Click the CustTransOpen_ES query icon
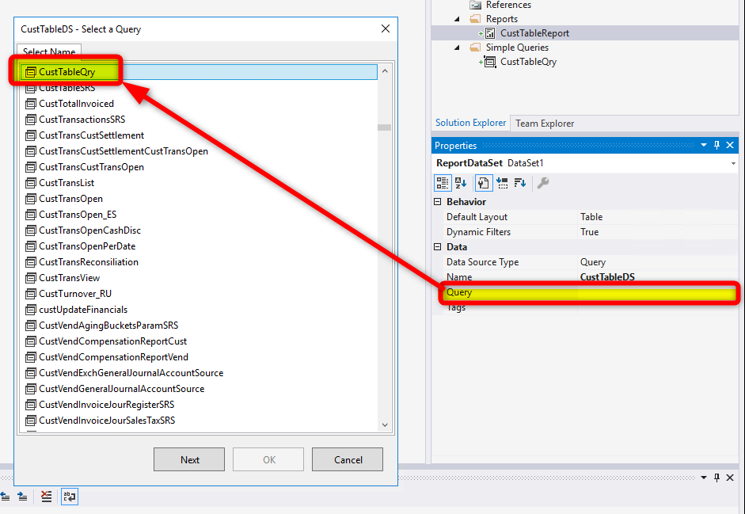This screenshot has width=745, height=514. 30,215
